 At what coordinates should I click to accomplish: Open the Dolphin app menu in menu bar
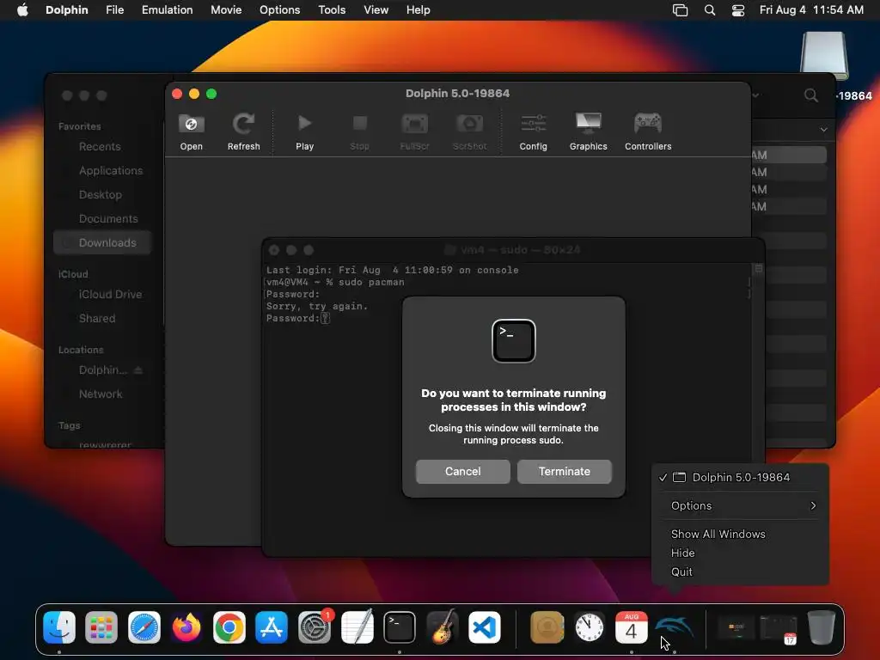66,10
